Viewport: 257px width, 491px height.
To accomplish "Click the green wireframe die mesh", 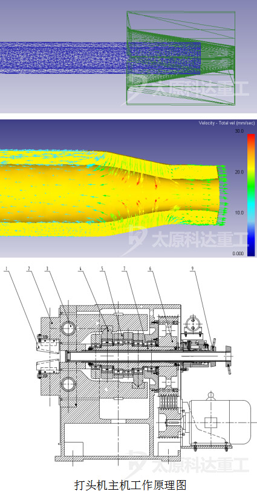I will click(x=181, y=58).
